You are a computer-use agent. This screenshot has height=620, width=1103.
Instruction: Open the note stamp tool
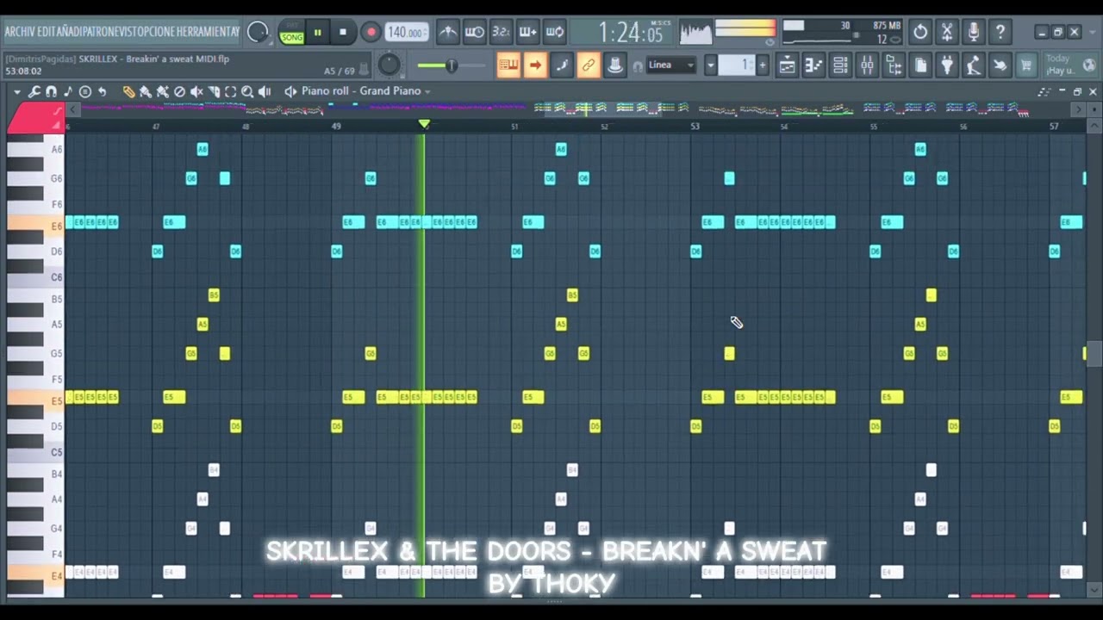point(68,91)
